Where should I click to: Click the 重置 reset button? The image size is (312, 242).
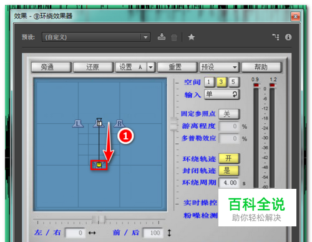click(177, 67)
